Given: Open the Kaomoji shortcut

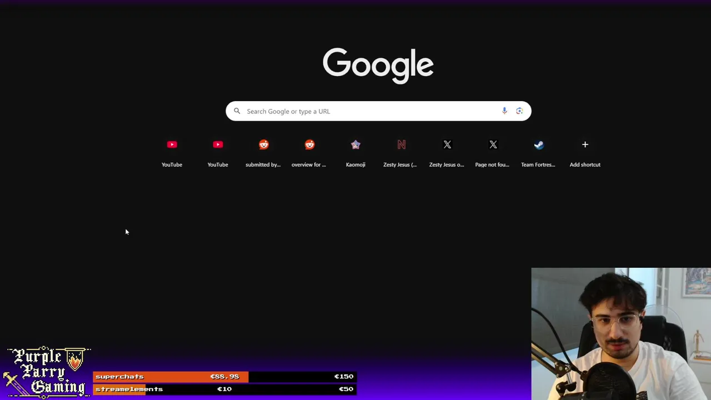Looking at the screenshot, I should 355,152.
